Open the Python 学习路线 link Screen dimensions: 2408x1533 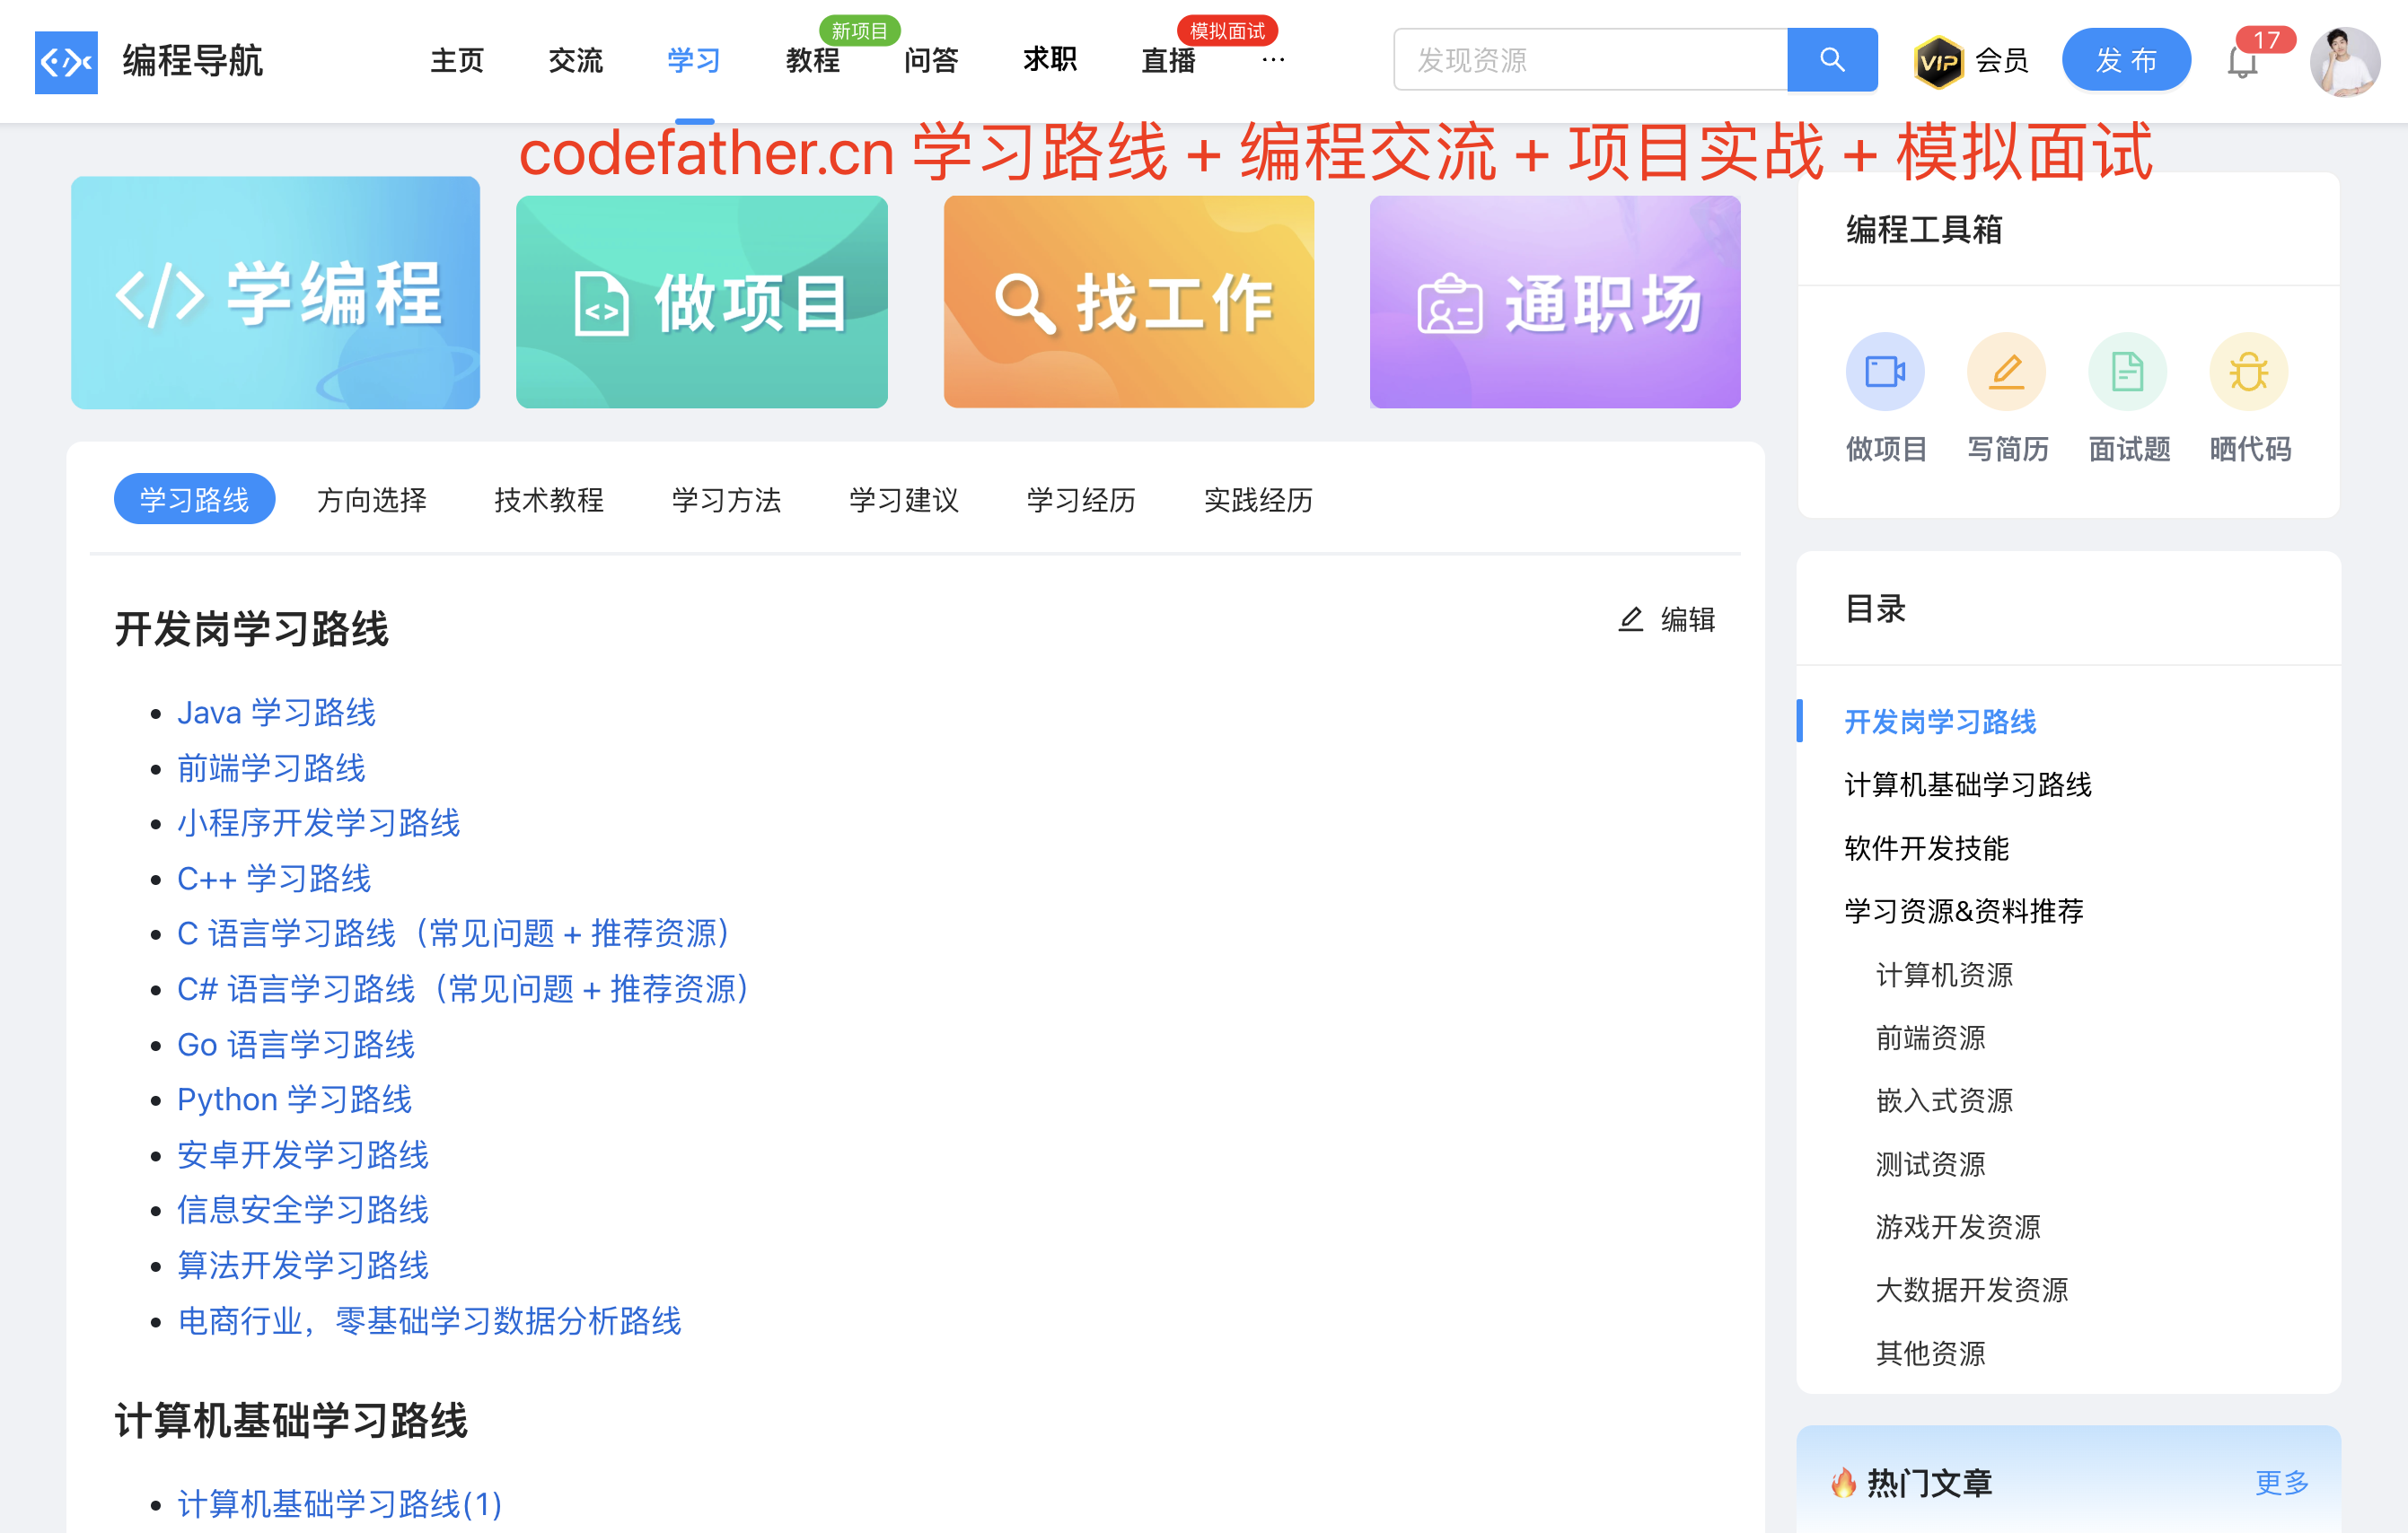pos(294,1099)
